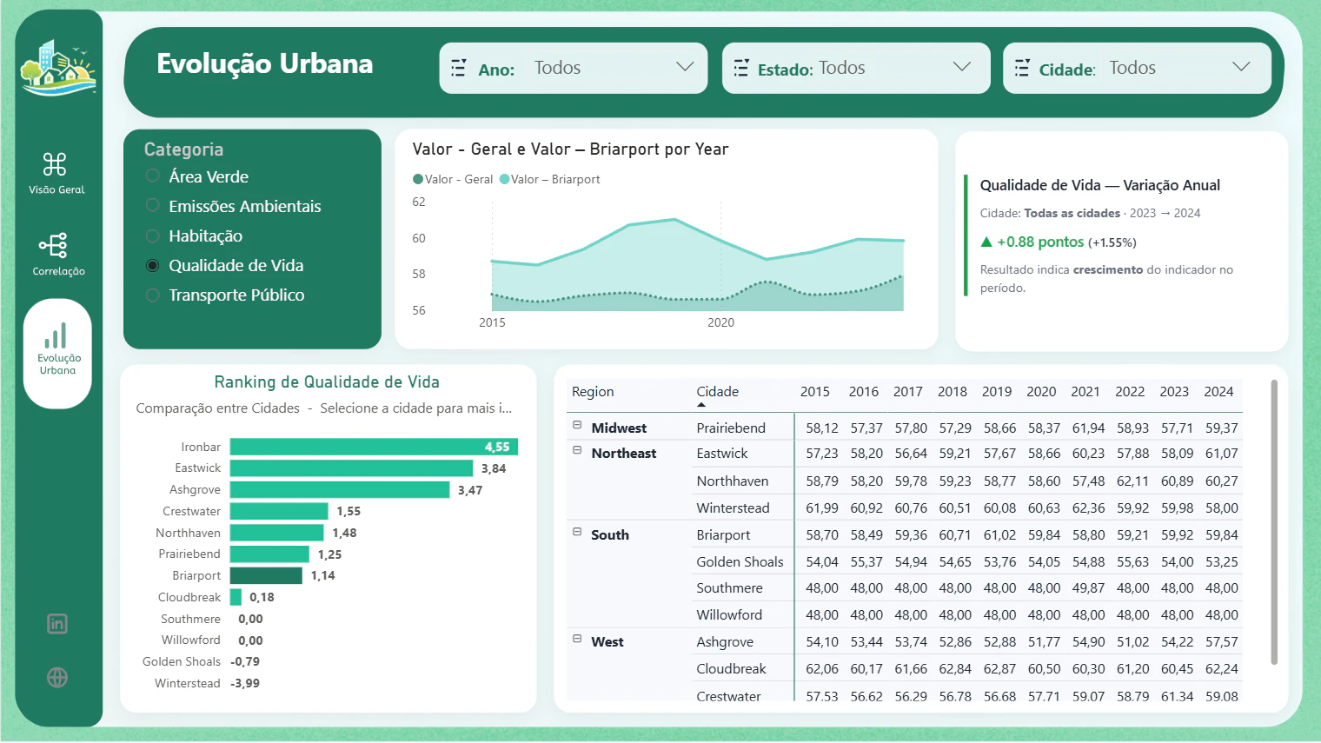This screenshot has width=1321, height=743.
Task: Click the 2024 column header
Action: click(x=1218, y=392)
